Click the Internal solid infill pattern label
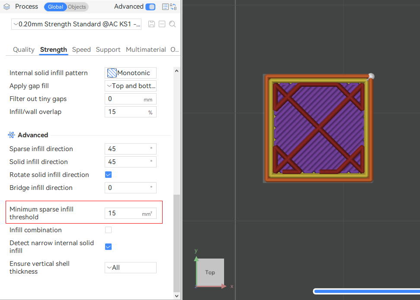The image size is (420, 300). 48,73
